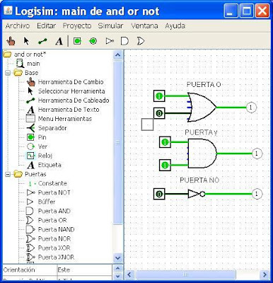Choose Puerta NOR in tree

click(x=54, y=238)
